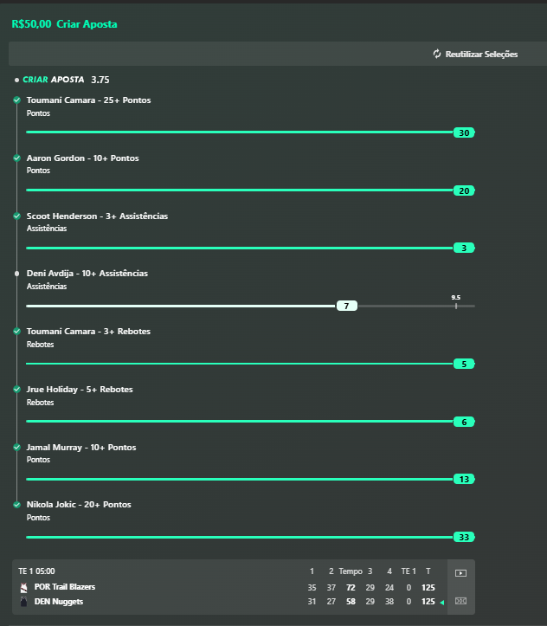The height and width of the screenshot is (626, 547).
Task: Click the TE 1 05:00 game clock
Action: click(x=36, y=571)
